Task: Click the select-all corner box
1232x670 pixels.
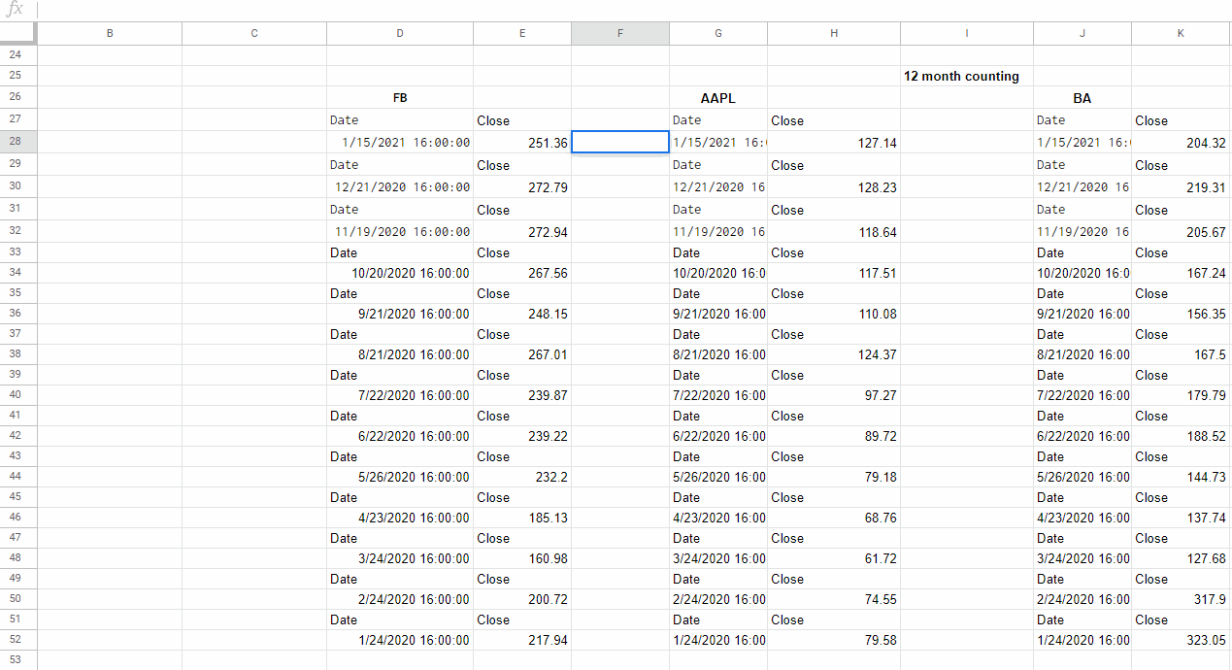Action: 17,33
